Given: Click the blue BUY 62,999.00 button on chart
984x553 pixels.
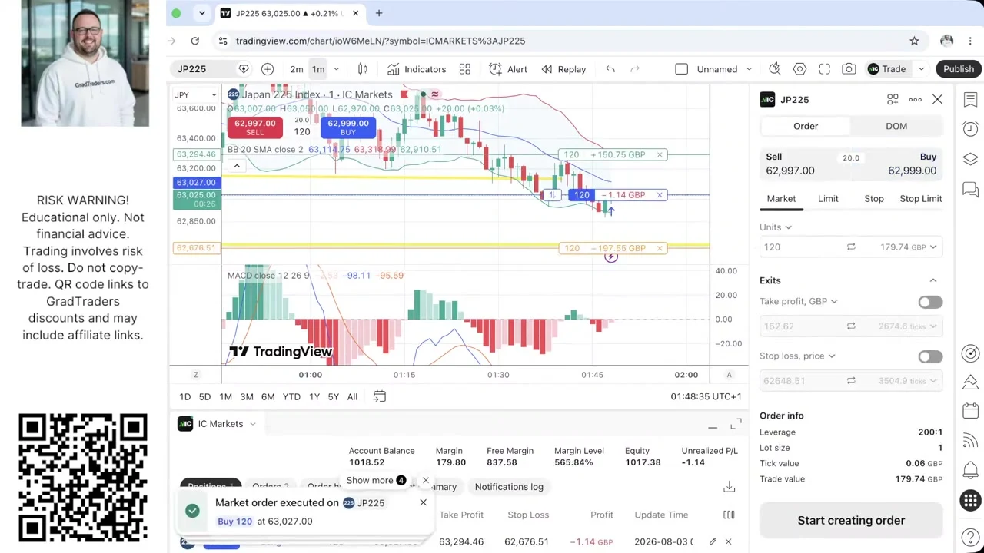Looking at the screenshot, I should (348, 127).
